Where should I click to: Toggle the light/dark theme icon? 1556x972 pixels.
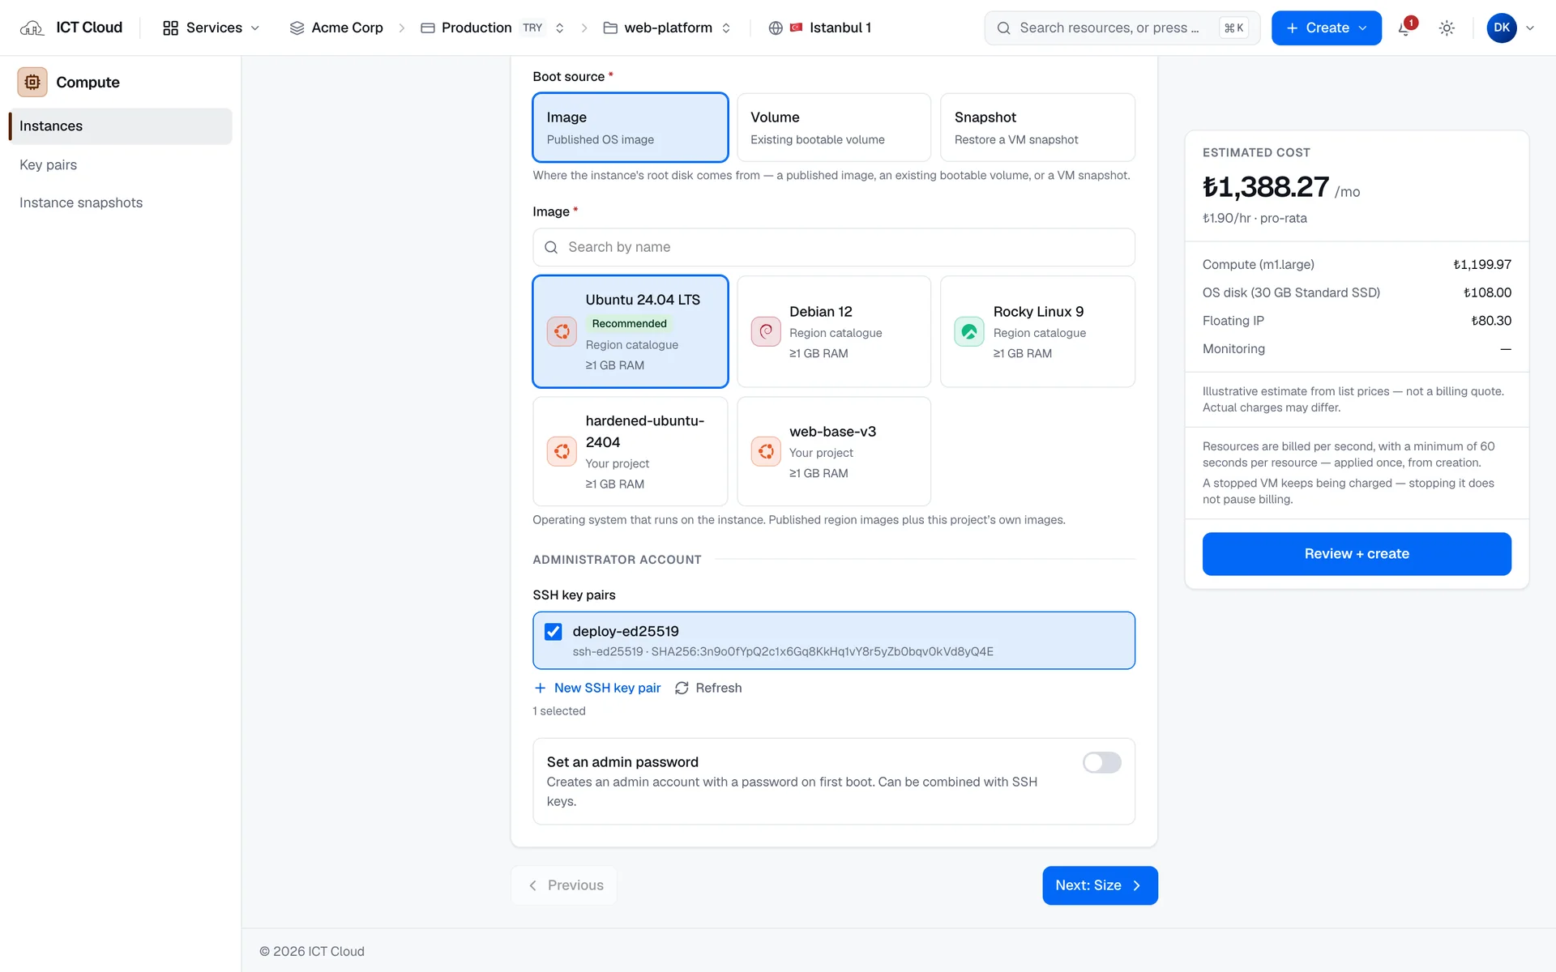tap(1447, 28)
